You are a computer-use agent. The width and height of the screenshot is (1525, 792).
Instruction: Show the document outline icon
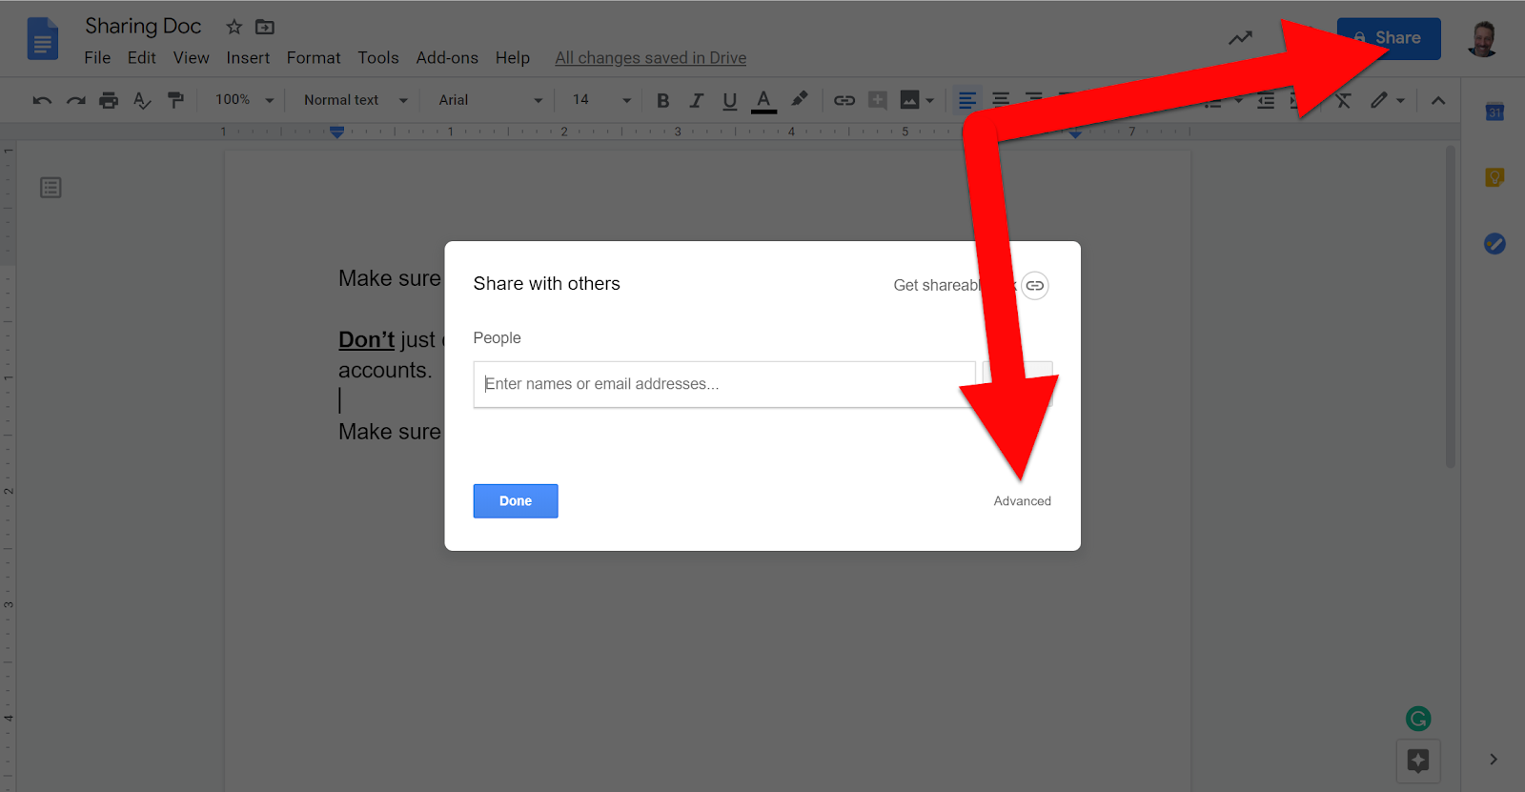(51, 188)
